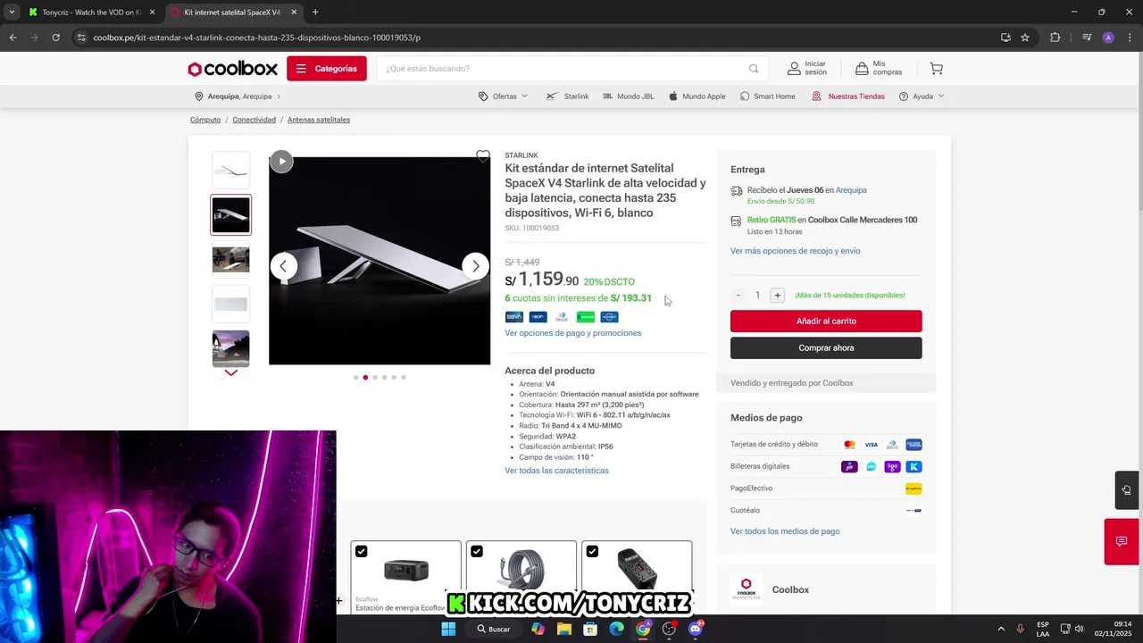Toggle the Ecoflow power station checkbox

click(x=362, y=552)
